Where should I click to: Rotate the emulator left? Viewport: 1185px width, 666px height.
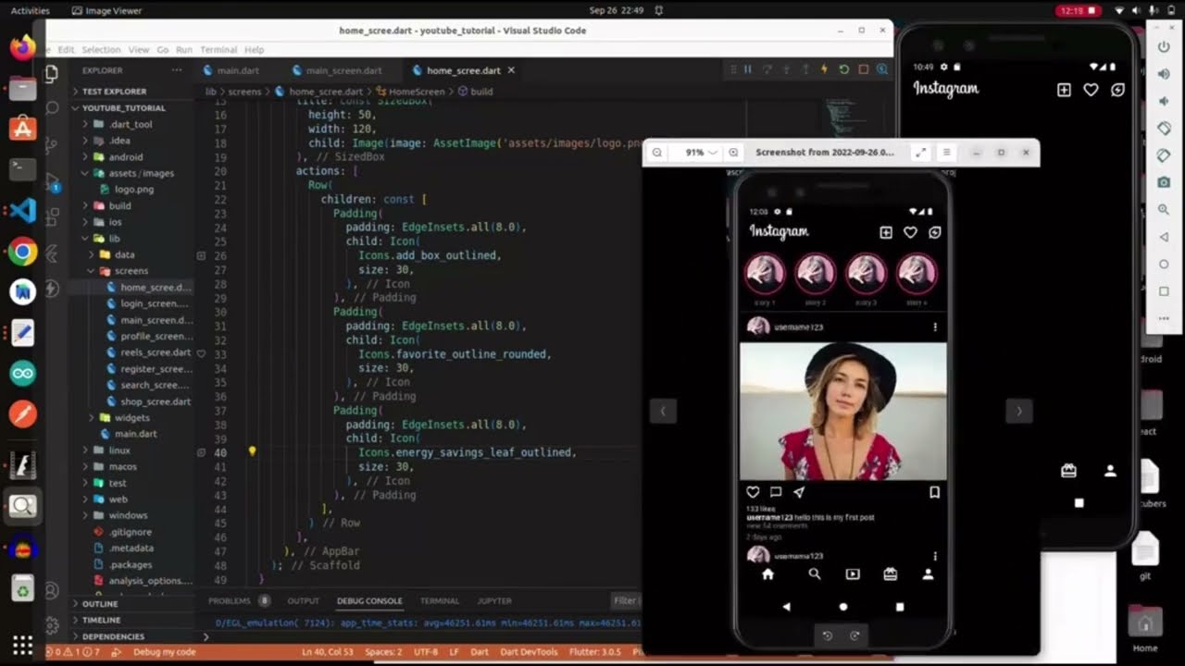tap(1164, 129)
